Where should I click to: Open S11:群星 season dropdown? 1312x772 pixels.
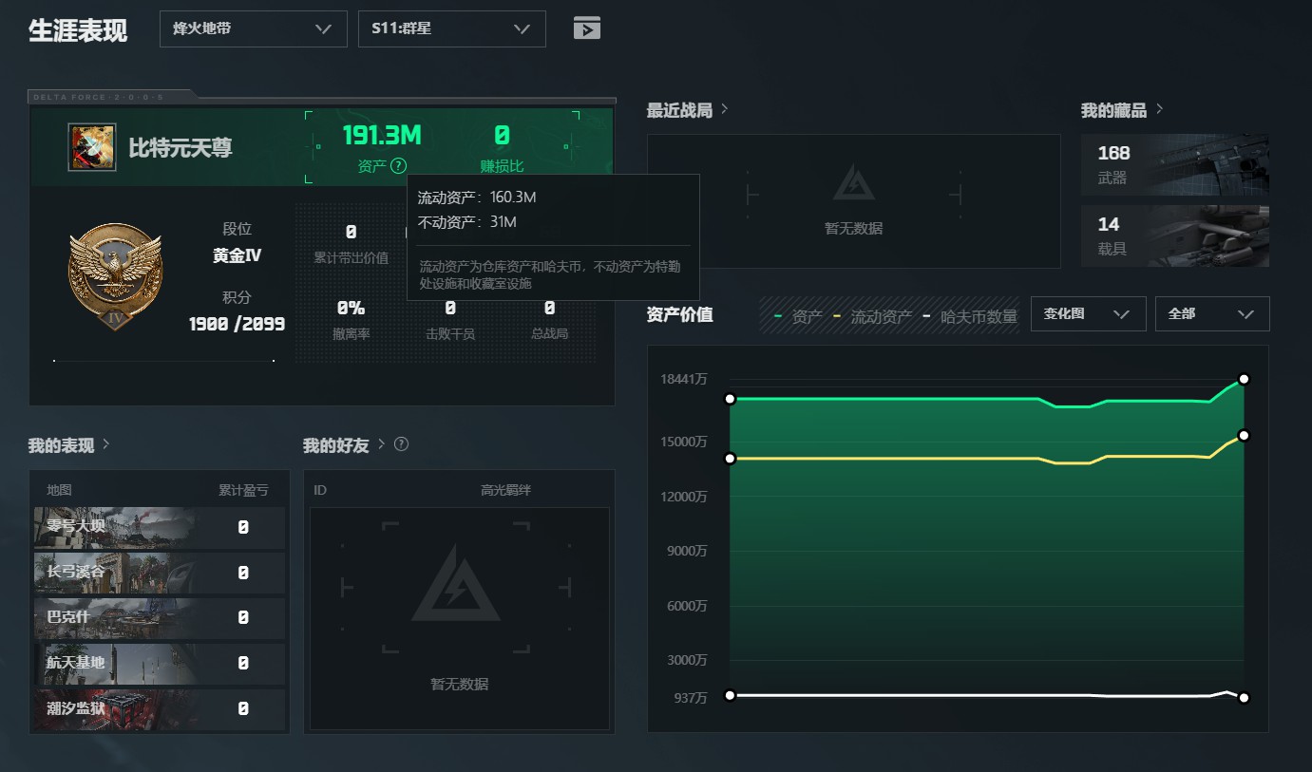452,28
